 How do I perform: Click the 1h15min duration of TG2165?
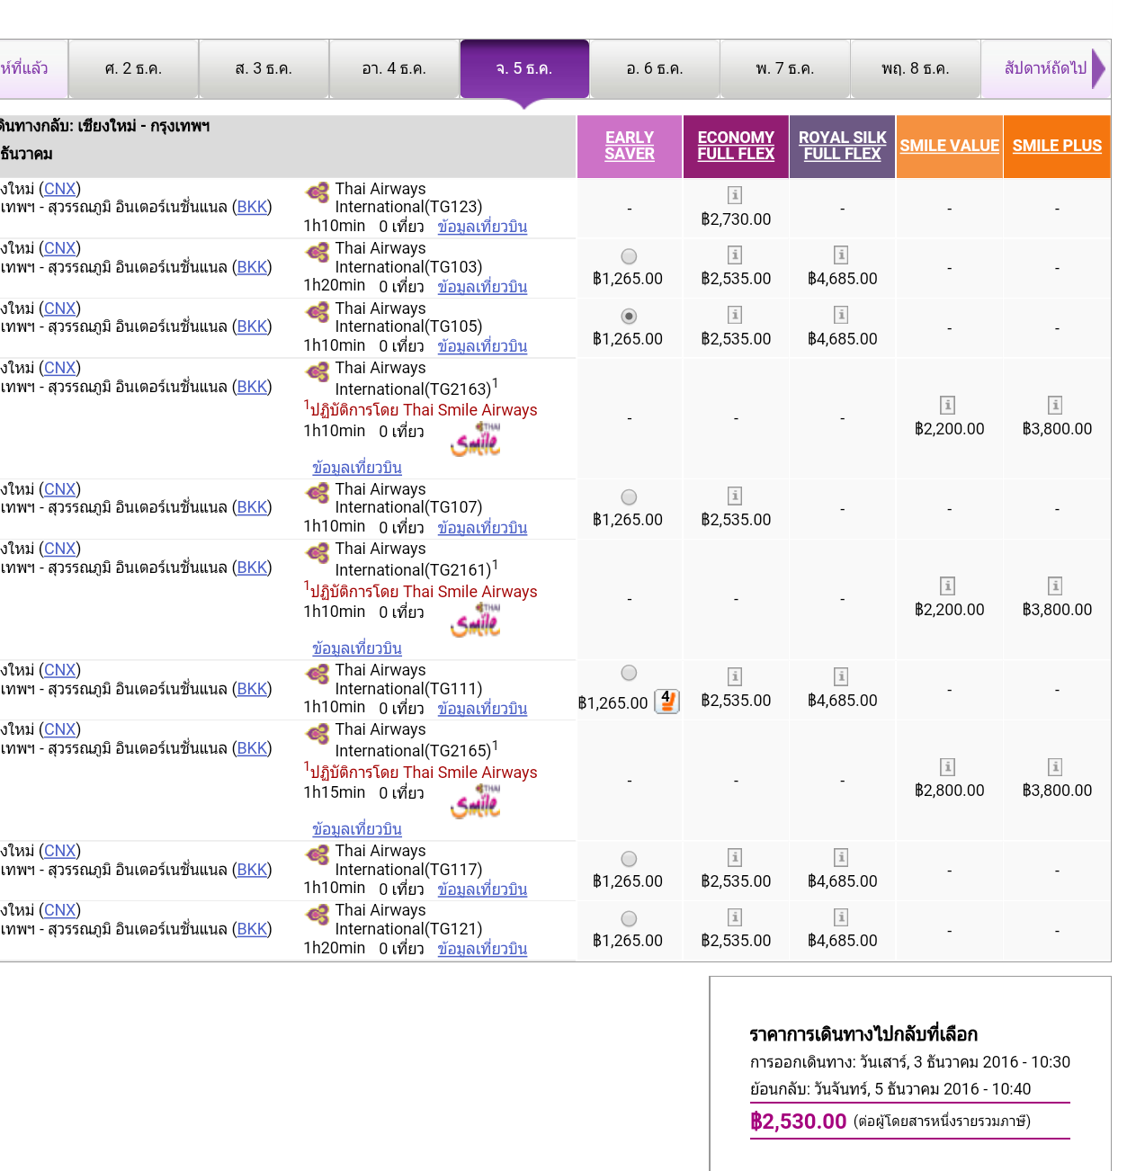coord(335,792)
